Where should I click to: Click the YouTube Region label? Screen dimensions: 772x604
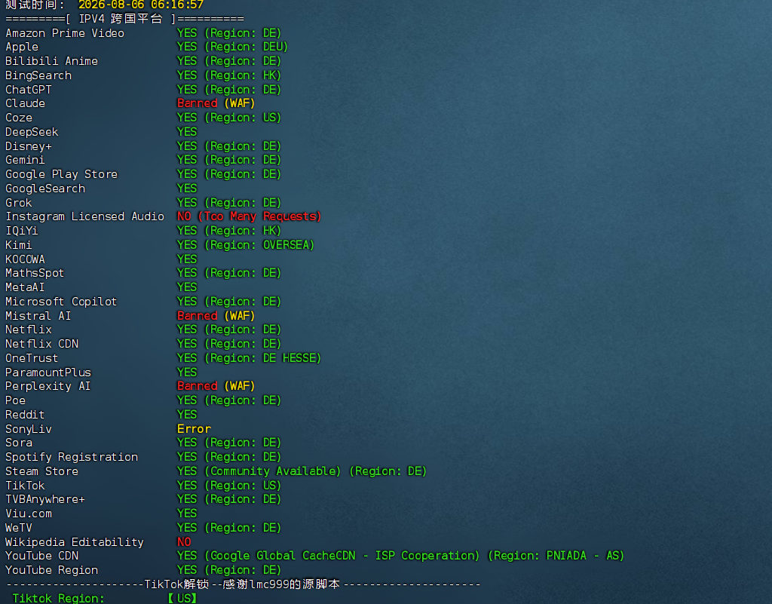coord(52,571)
